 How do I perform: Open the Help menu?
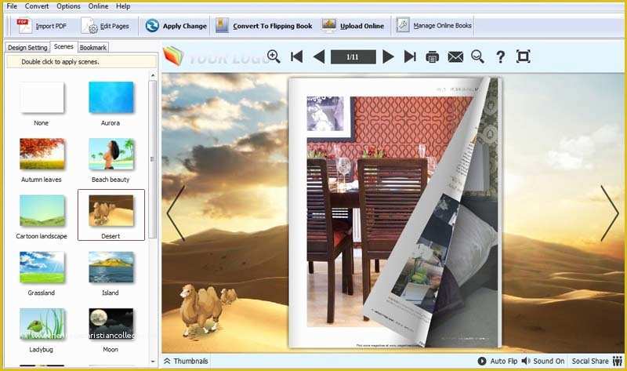point(123,6)
